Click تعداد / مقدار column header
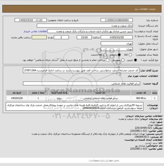This screenshot has height=166, width=164. (38, 93)
